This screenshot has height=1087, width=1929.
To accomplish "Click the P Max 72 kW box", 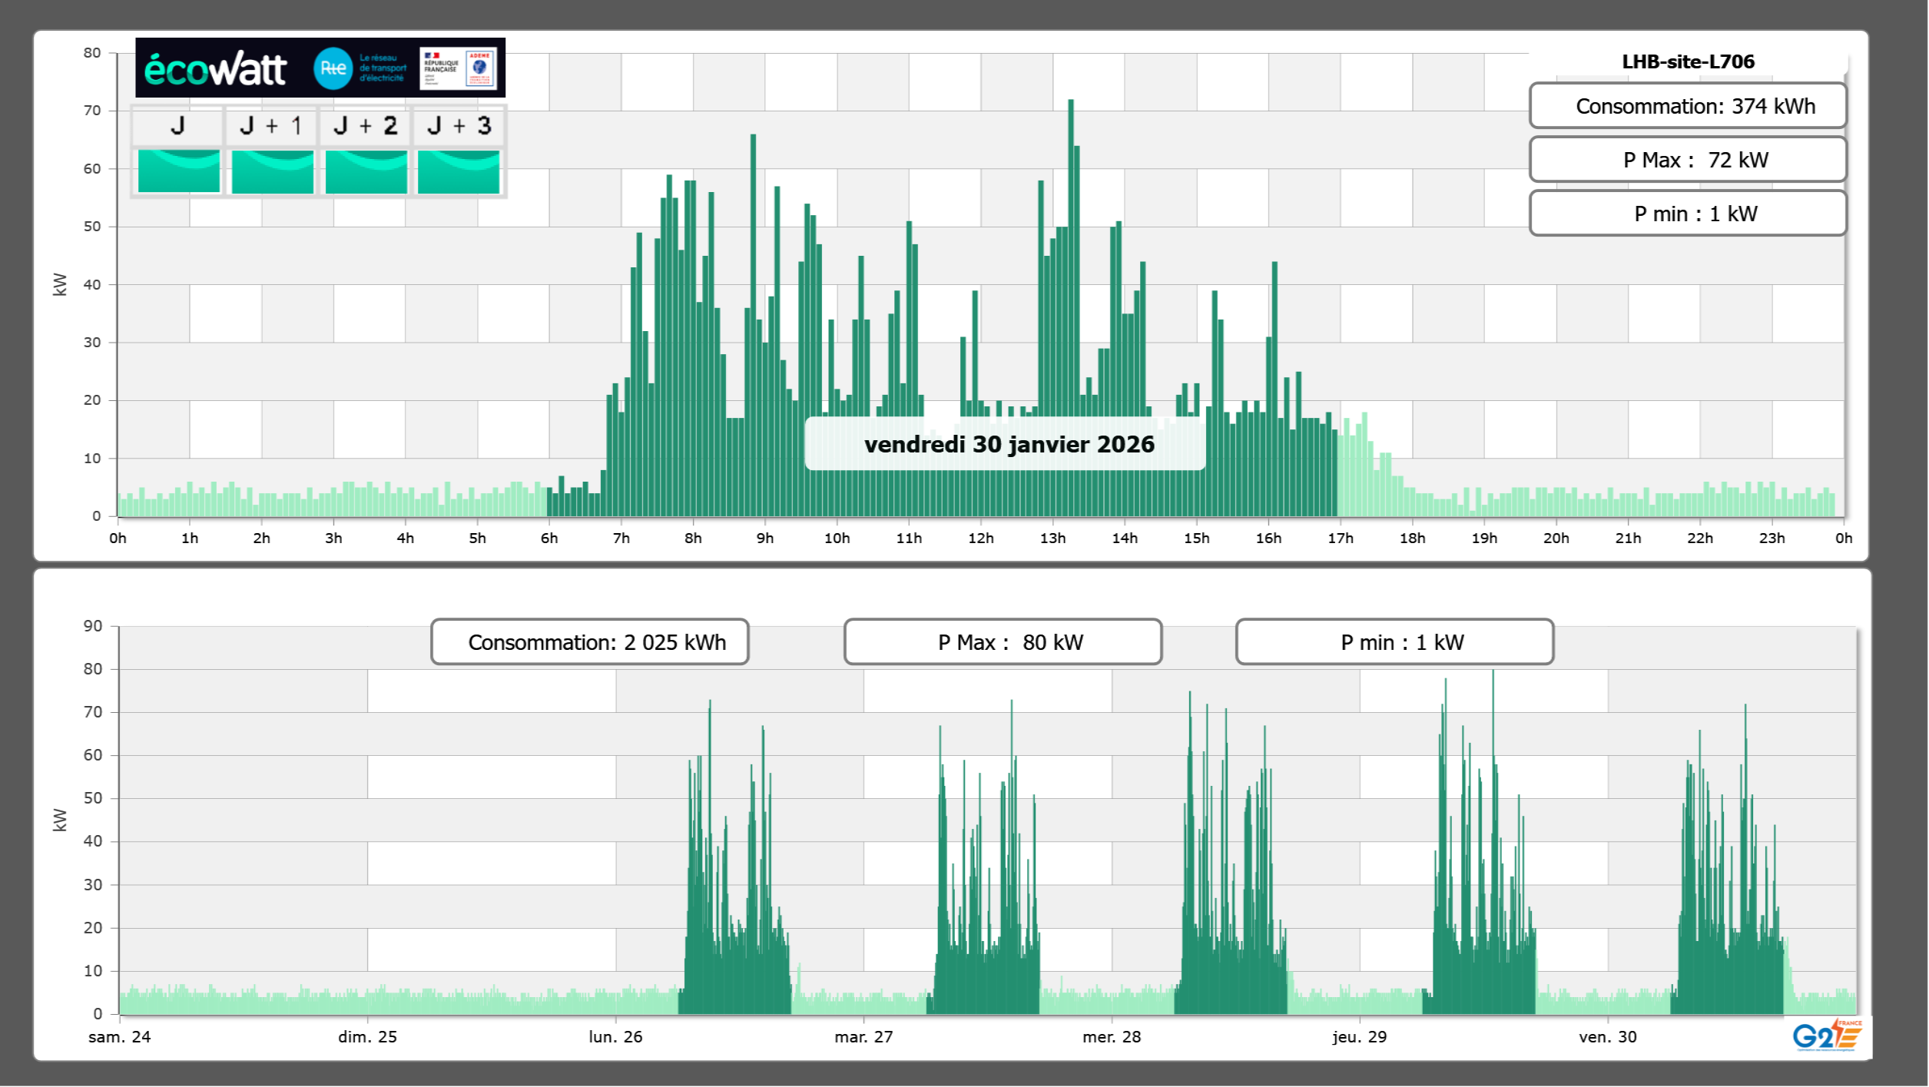I will click(x=1687, y=160).
